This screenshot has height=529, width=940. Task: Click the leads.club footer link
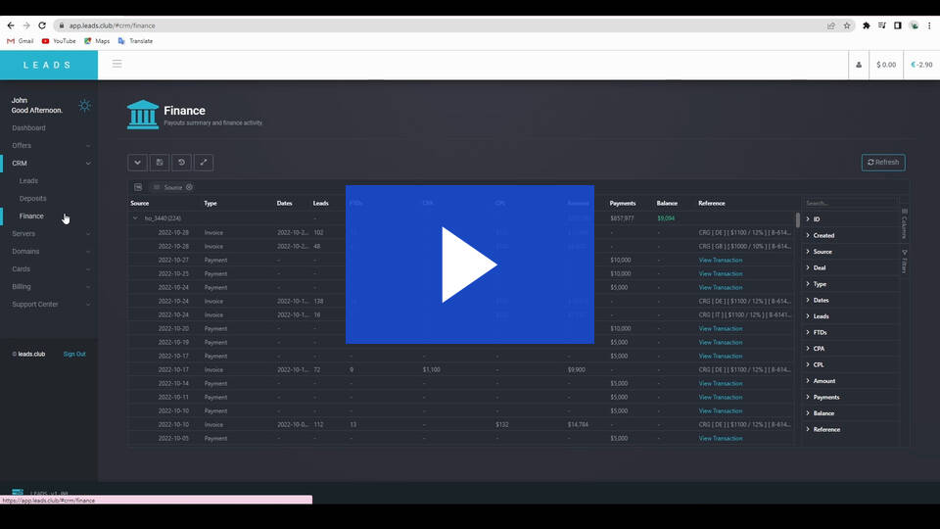pyautogui.click(x=31, y=354)
